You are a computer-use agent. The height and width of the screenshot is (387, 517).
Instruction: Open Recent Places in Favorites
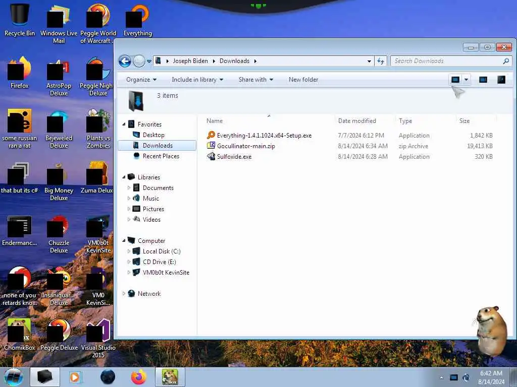[x=161, y=156]
